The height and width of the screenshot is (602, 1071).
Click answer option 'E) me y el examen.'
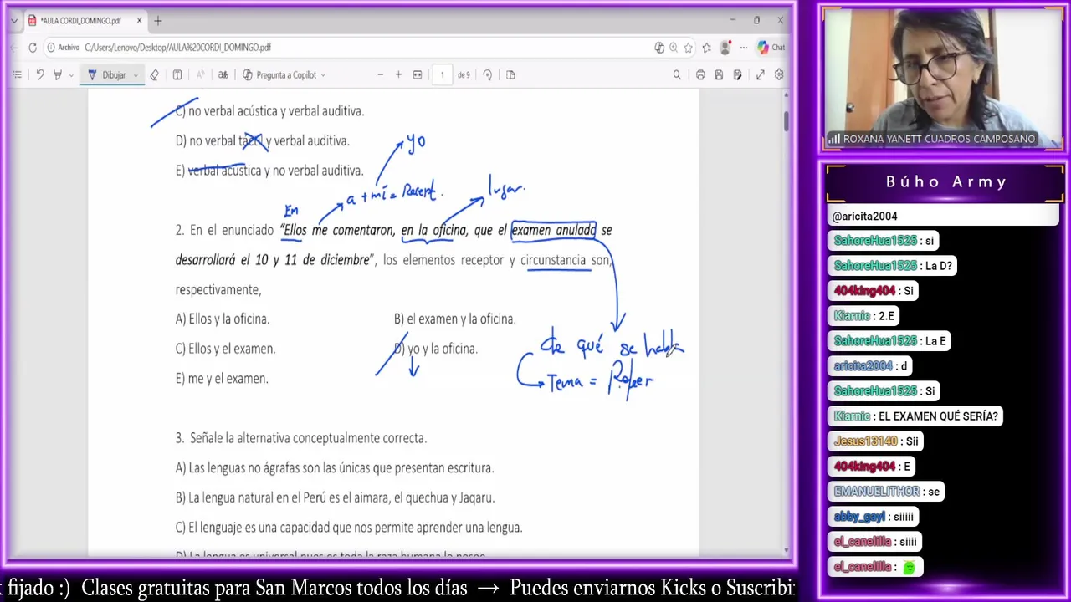click(222, 379)
